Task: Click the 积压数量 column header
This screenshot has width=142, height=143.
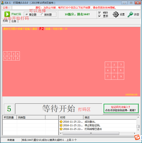Action: coord(10,118)
